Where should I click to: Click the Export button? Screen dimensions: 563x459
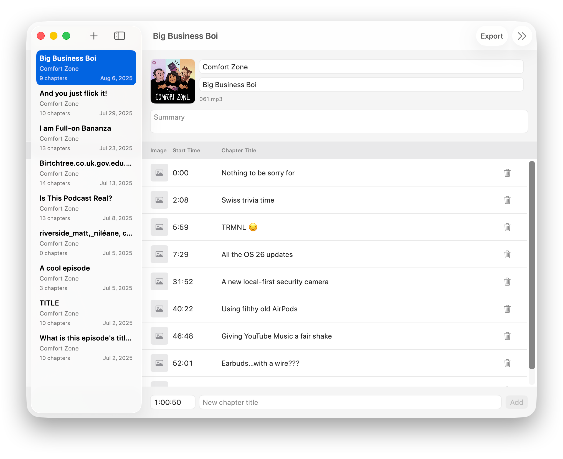491,36
